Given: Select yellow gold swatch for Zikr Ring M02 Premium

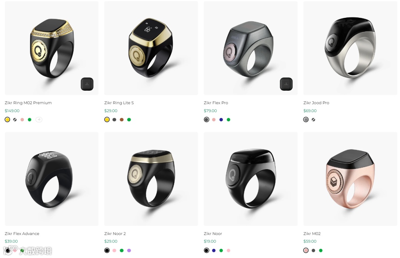Looking at the screenshot, I should 7,120.
